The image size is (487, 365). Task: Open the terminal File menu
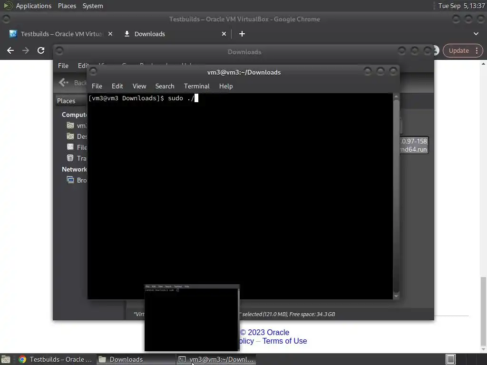click(x=97, y=86)
